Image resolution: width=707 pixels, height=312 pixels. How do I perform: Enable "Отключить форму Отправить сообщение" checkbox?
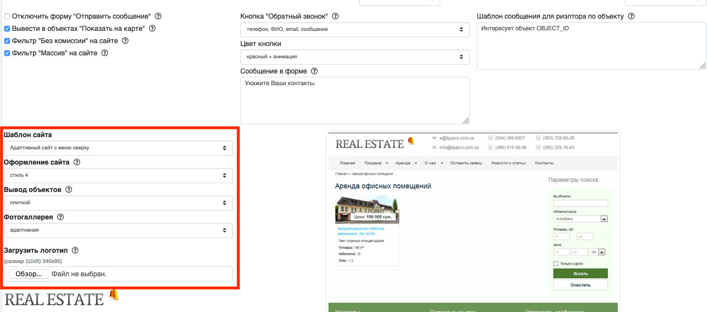coord(7,17)
